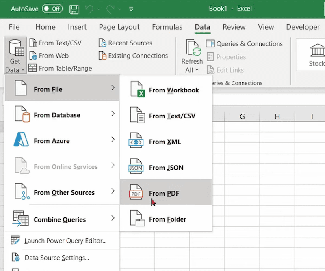Select From PDF option
Image resolution: width=325 pixels, height=271 pixels.
point(166,192)
